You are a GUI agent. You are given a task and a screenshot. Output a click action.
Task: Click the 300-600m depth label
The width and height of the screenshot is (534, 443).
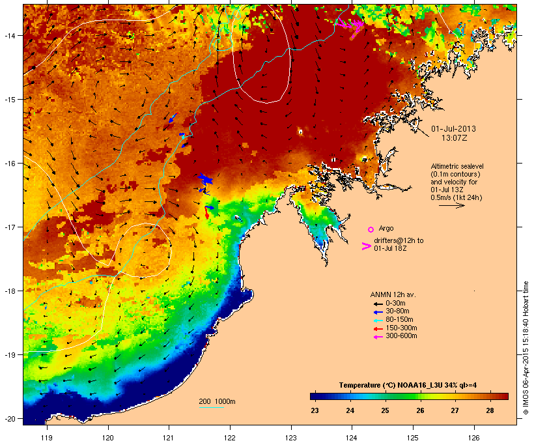point(401,336)
